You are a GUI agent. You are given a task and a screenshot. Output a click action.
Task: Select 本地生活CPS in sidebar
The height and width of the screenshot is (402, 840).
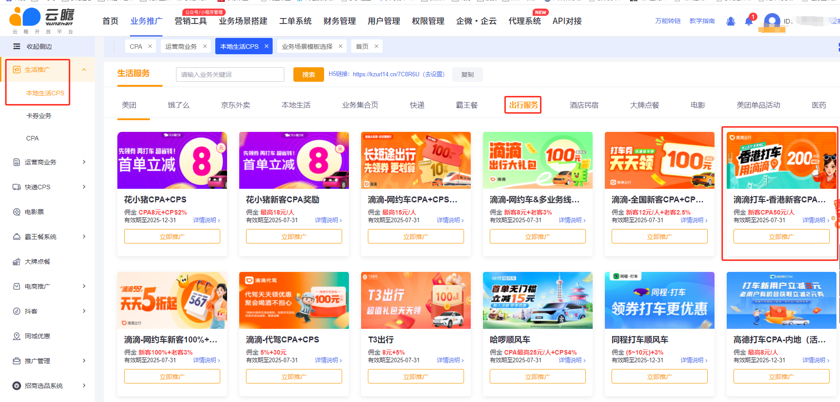45,93
